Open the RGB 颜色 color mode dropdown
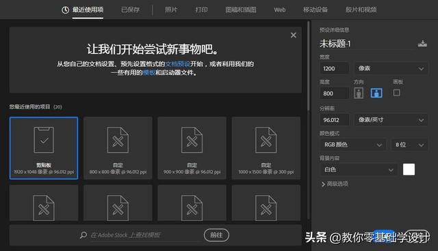The image size is (438, 251). click(353, 145)
